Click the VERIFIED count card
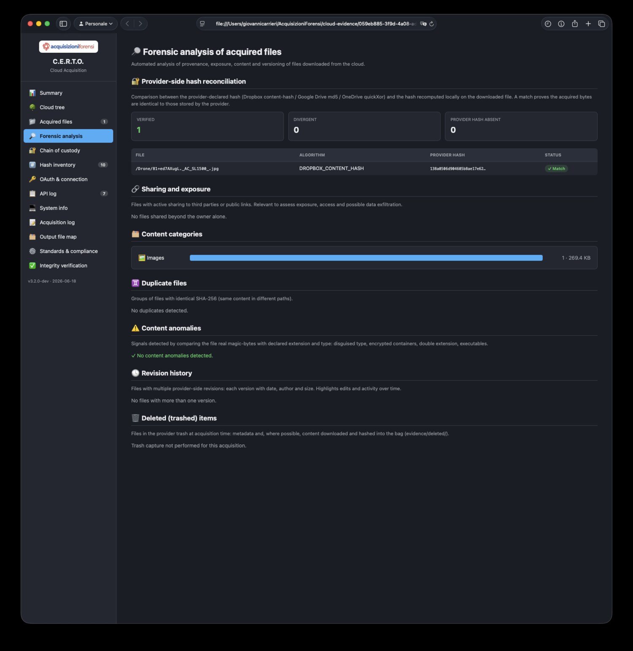This screenshot has height=651, width=633. (x=207, y=126)
